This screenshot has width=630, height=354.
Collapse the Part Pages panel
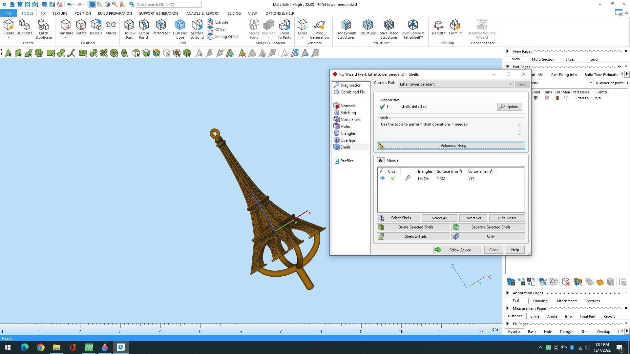(507, 67)
